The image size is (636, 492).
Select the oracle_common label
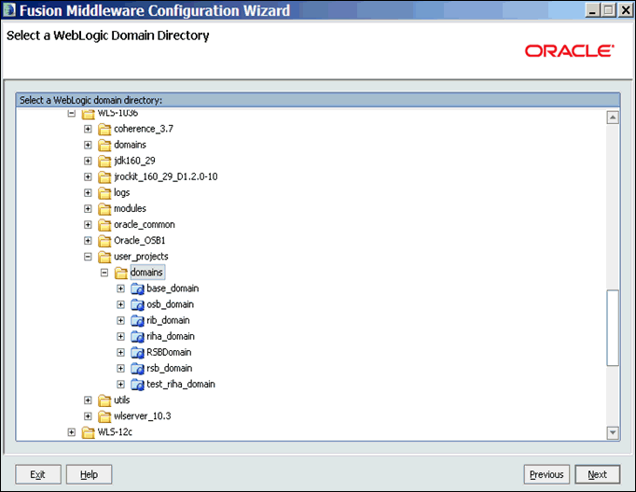click(x=145, y=225)
